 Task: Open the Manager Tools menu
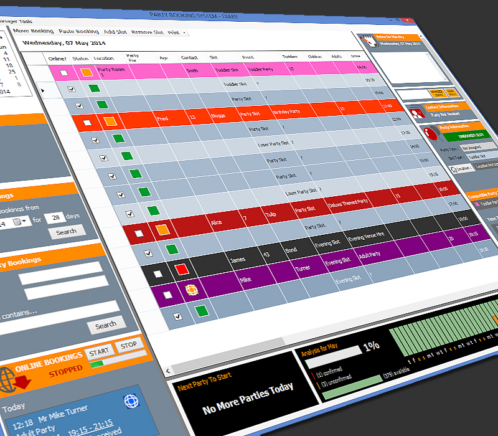pos(16,21)
